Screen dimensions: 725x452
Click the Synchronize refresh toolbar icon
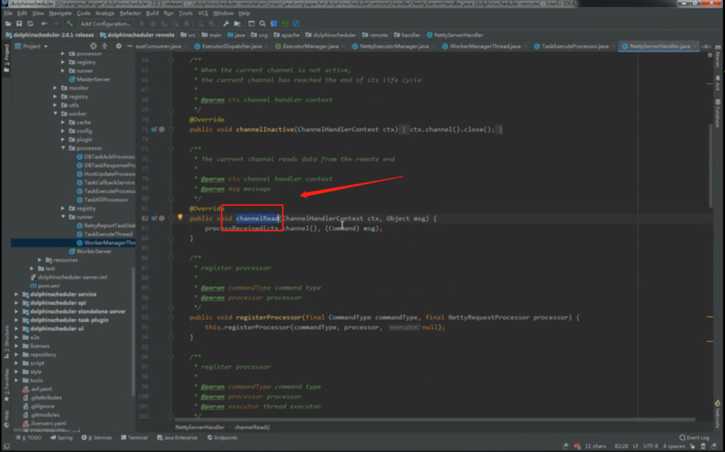30,24
